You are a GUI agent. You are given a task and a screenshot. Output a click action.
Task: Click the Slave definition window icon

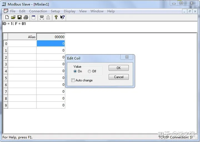pos(33,17)
